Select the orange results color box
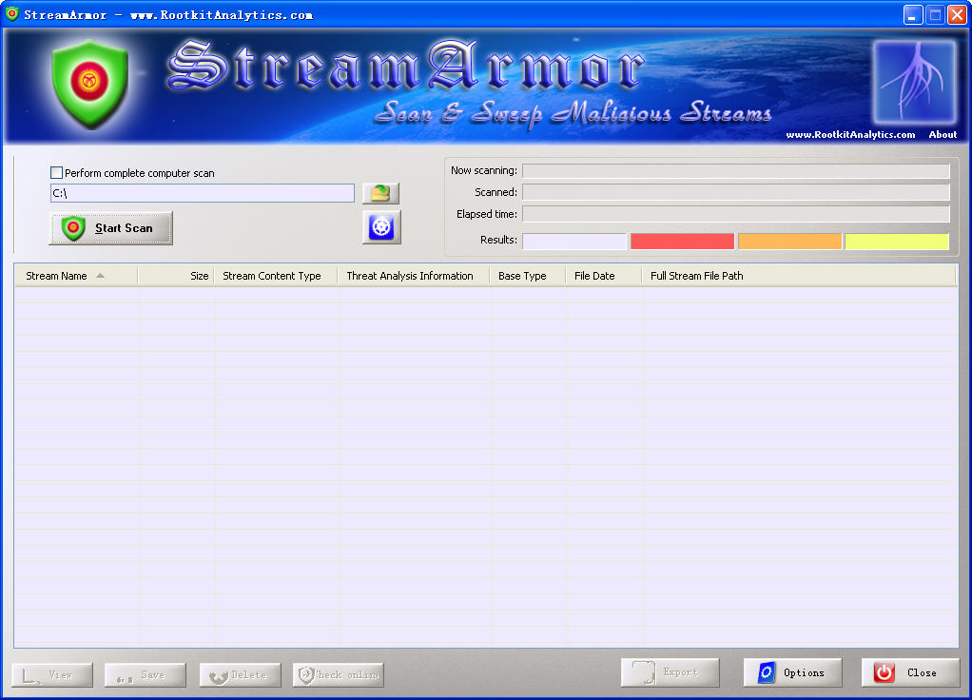The height and width of the screenshot is (700, 972). (x=789, y=242)
